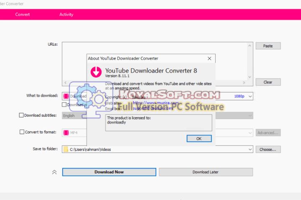
Task: Click Download Now button
Action: tap(109, 172)
